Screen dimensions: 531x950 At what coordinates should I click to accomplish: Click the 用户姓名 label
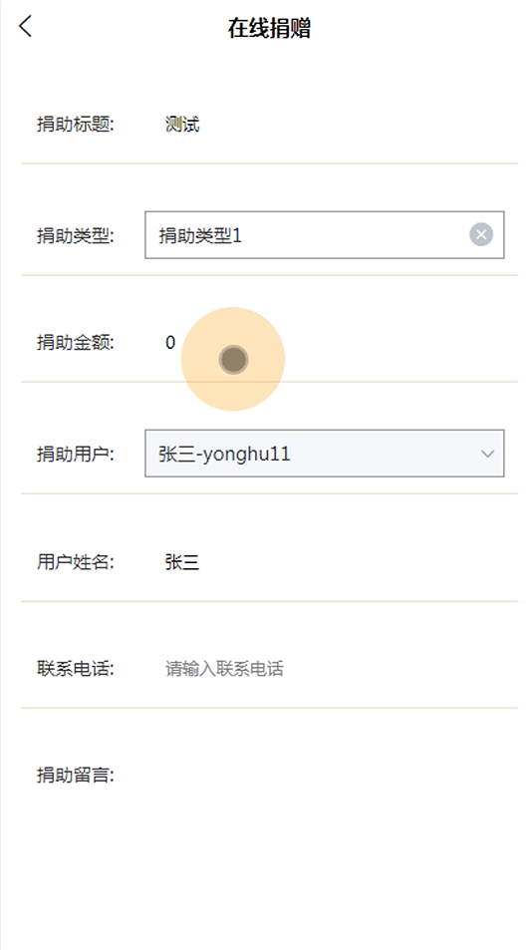[76, 562]
